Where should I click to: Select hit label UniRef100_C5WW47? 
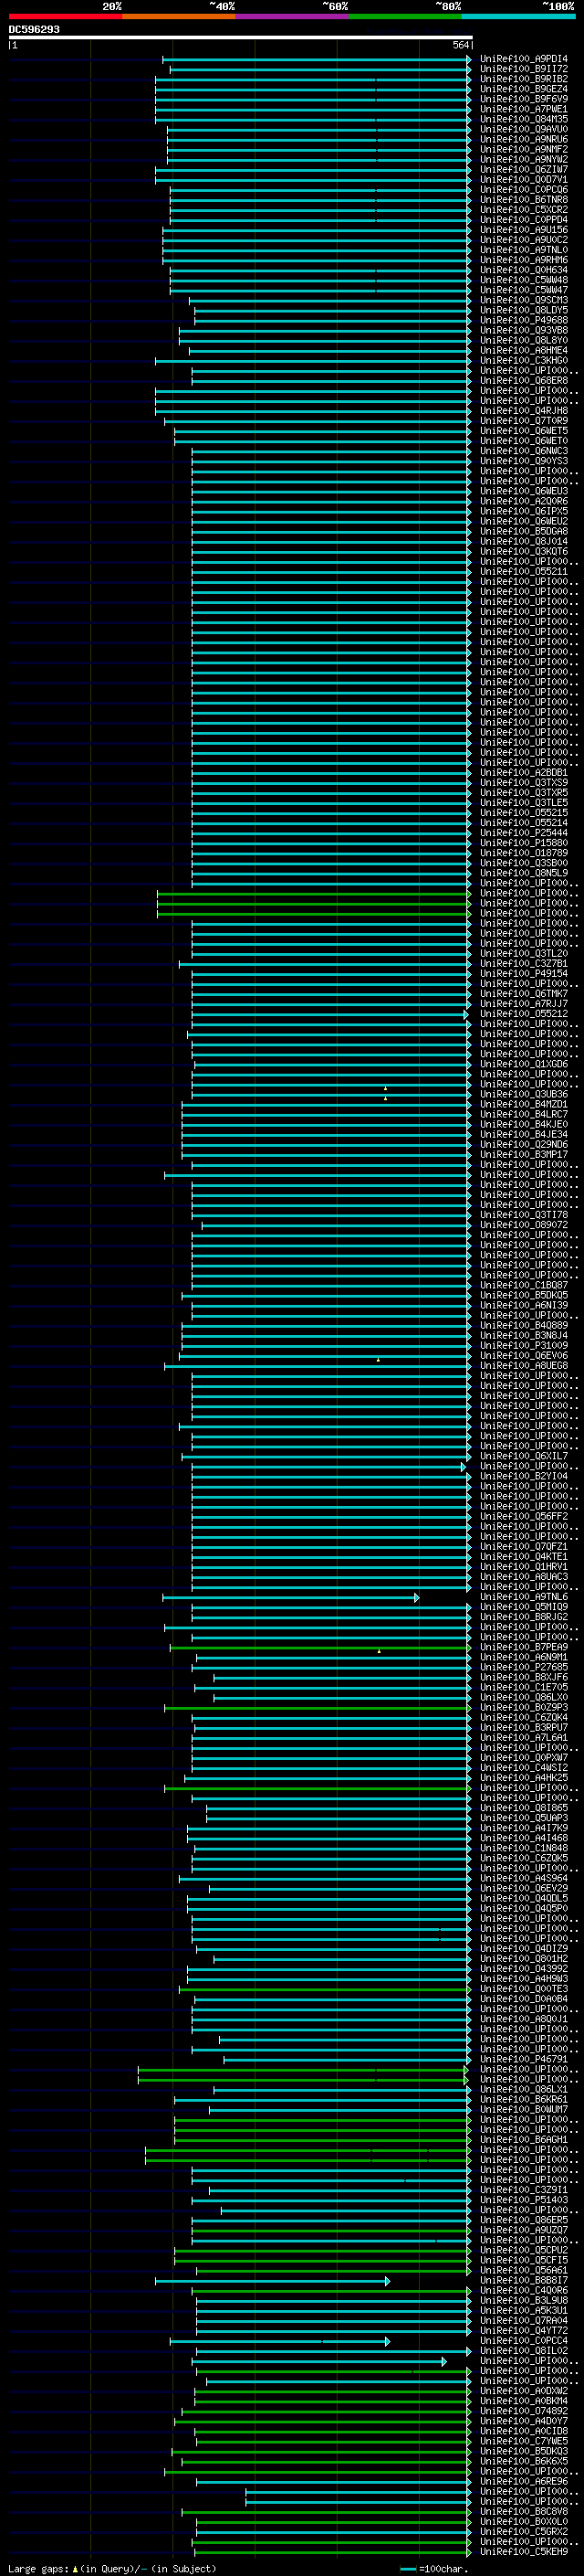coord(523,290)
